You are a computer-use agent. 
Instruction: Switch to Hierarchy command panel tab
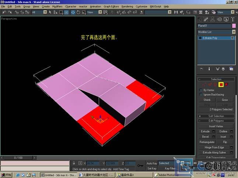[x=213, y=19]
